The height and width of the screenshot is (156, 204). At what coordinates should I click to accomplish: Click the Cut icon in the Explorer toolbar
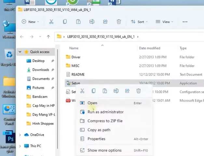coord(51,22)
